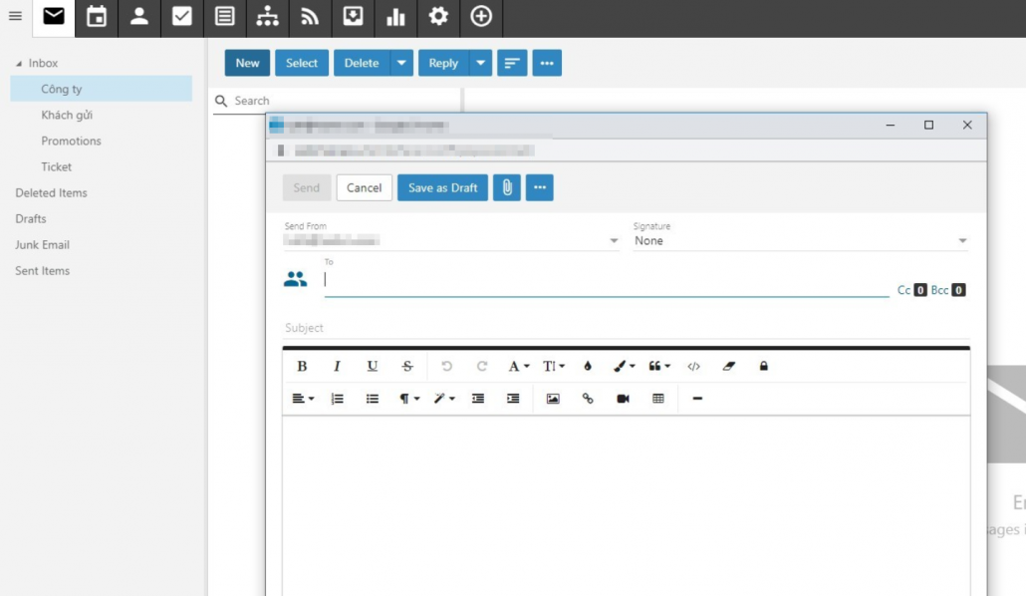Click the lock icon in editor toolbar
This screenshot has height=596, width=1026.
pos(764,366)
